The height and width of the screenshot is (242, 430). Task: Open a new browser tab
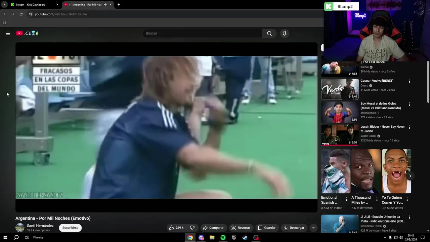[119, 5]
